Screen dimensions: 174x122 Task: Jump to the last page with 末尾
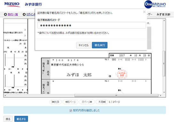[102, 102]
